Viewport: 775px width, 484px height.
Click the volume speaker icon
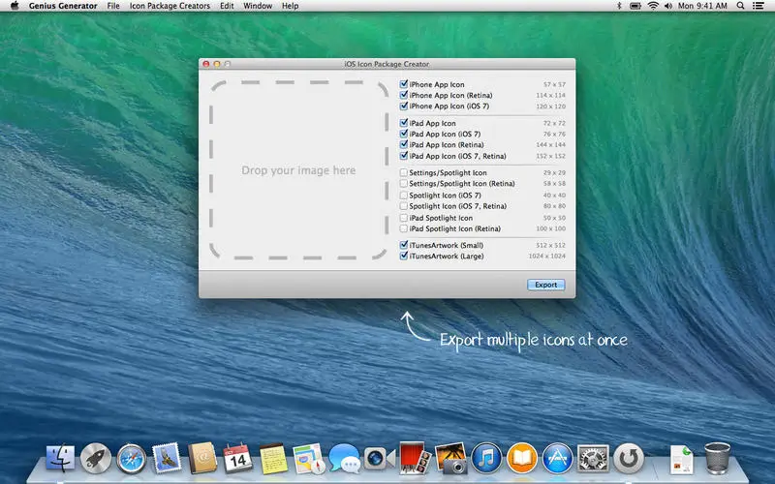[x=668, y=6]
